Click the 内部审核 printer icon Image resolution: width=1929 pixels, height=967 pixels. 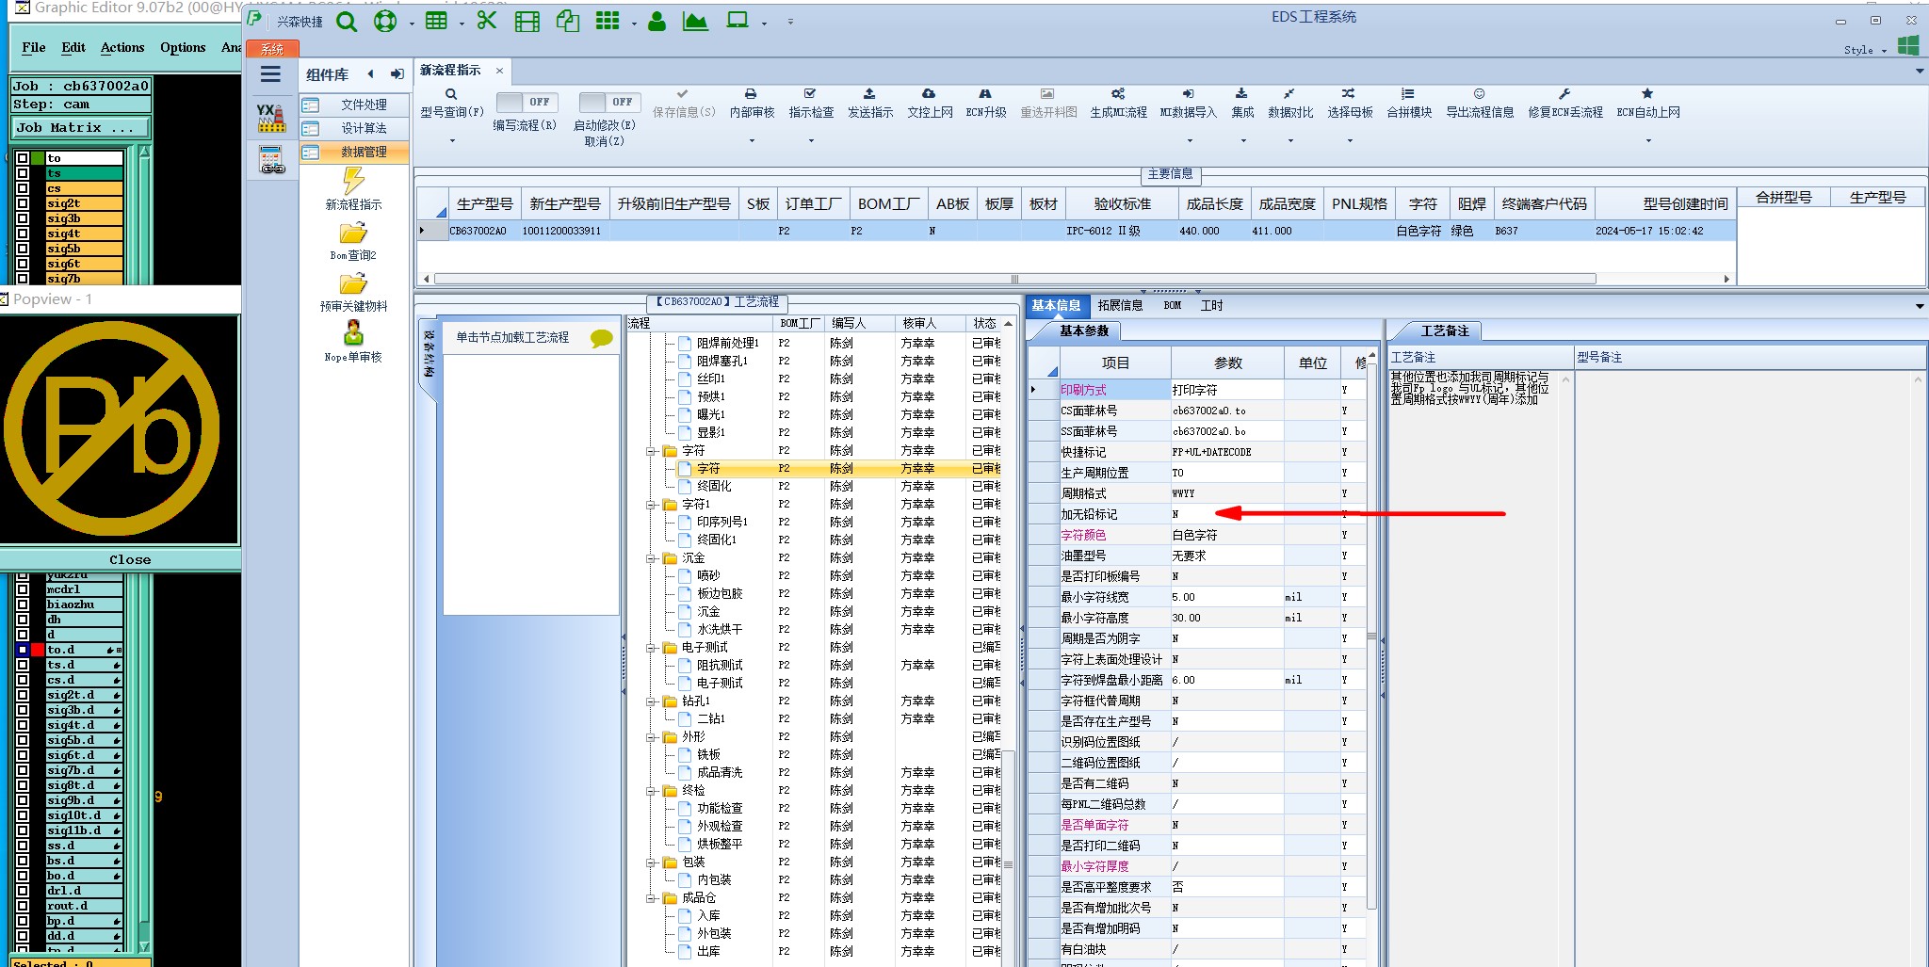coord(751,94)
